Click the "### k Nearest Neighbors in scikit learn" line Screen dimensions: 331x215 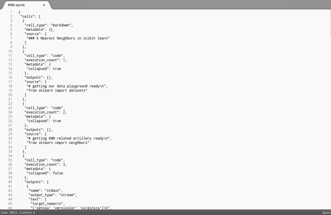point(69,38)
